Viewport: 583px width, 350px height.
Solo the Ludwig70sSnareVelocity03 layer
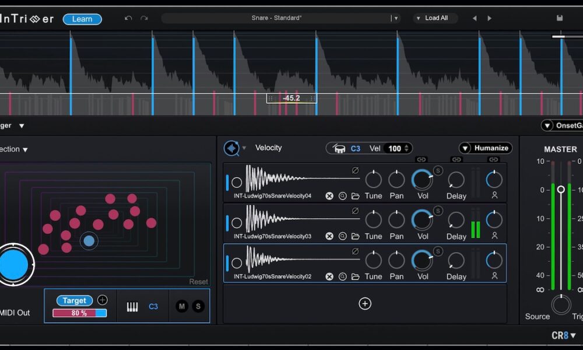pos(438,211)
